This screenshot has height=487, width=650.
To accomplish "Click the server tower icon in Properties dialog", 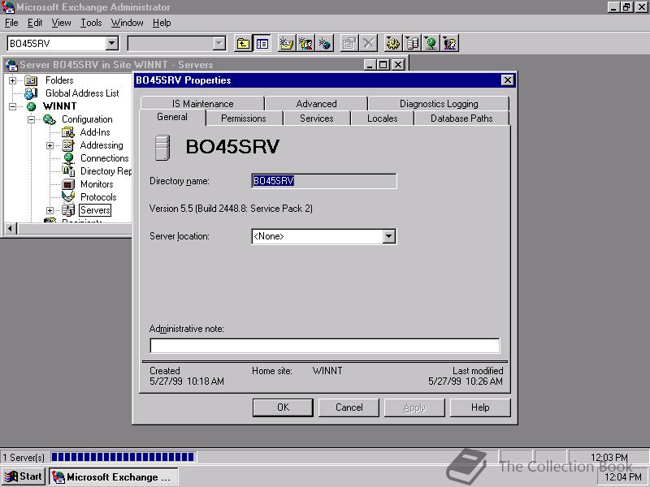I will [x=162, y=148].
